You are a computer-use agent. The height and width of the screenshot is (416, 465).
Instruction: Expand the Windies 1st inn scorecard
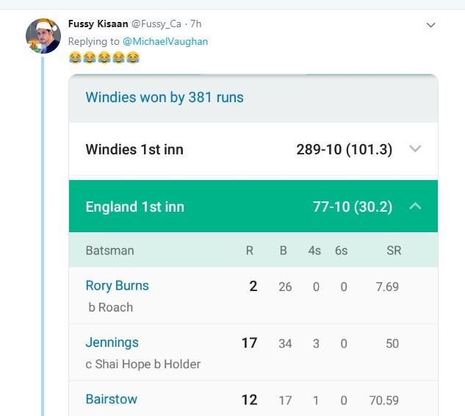415,149
